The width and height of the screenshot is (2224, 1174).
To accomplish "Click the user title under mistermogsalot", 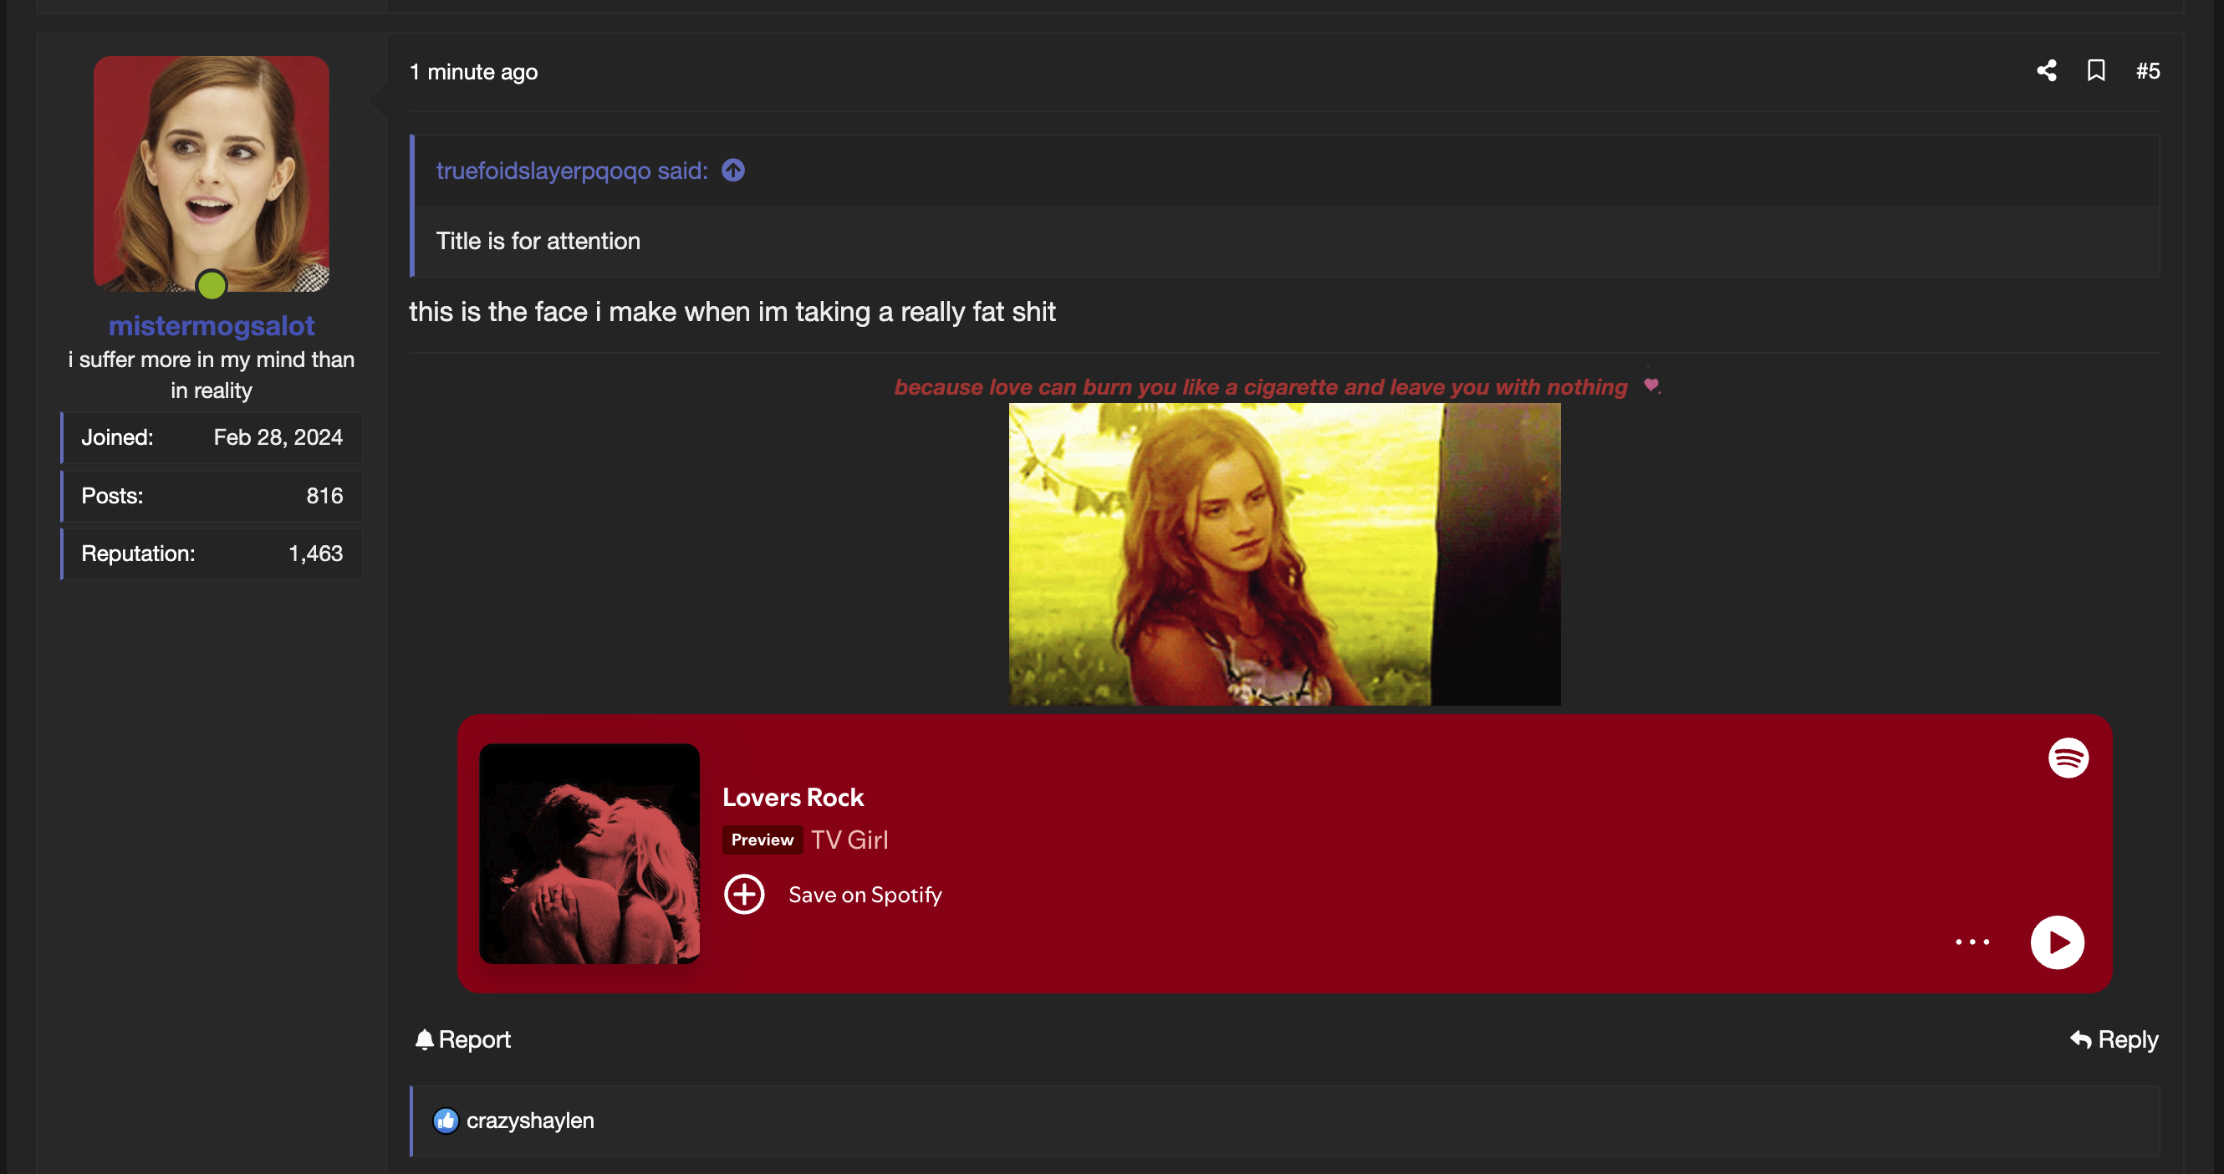I will point(212,375).
